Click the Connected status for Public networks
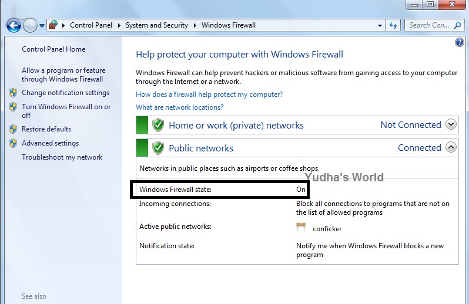The image size is (469, 304). pos(420,148)
